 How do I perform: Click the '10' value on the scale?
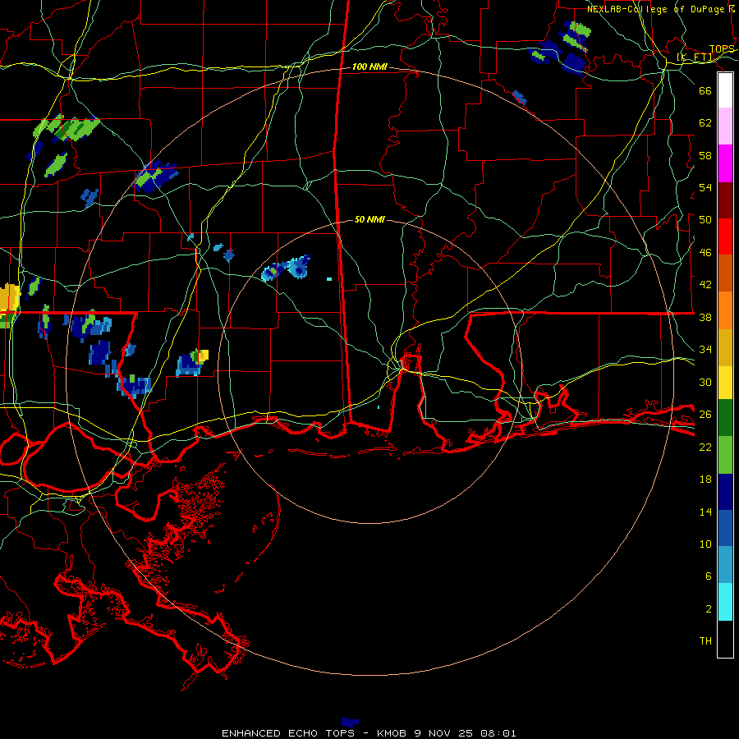(x=705, y=544)
